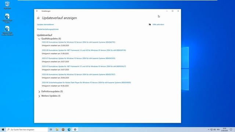Open the 2020-07 .NET Framework update KB4565627
235x132 pixels.
coord(84,66)
